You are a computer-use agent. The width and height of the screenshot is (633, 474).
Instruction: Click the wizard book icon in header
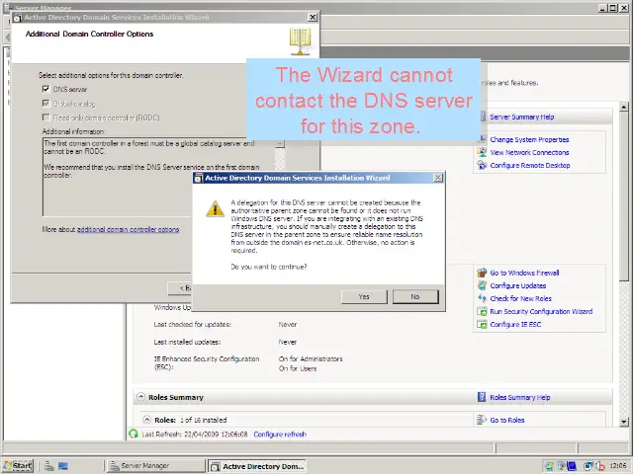(300, 41)
